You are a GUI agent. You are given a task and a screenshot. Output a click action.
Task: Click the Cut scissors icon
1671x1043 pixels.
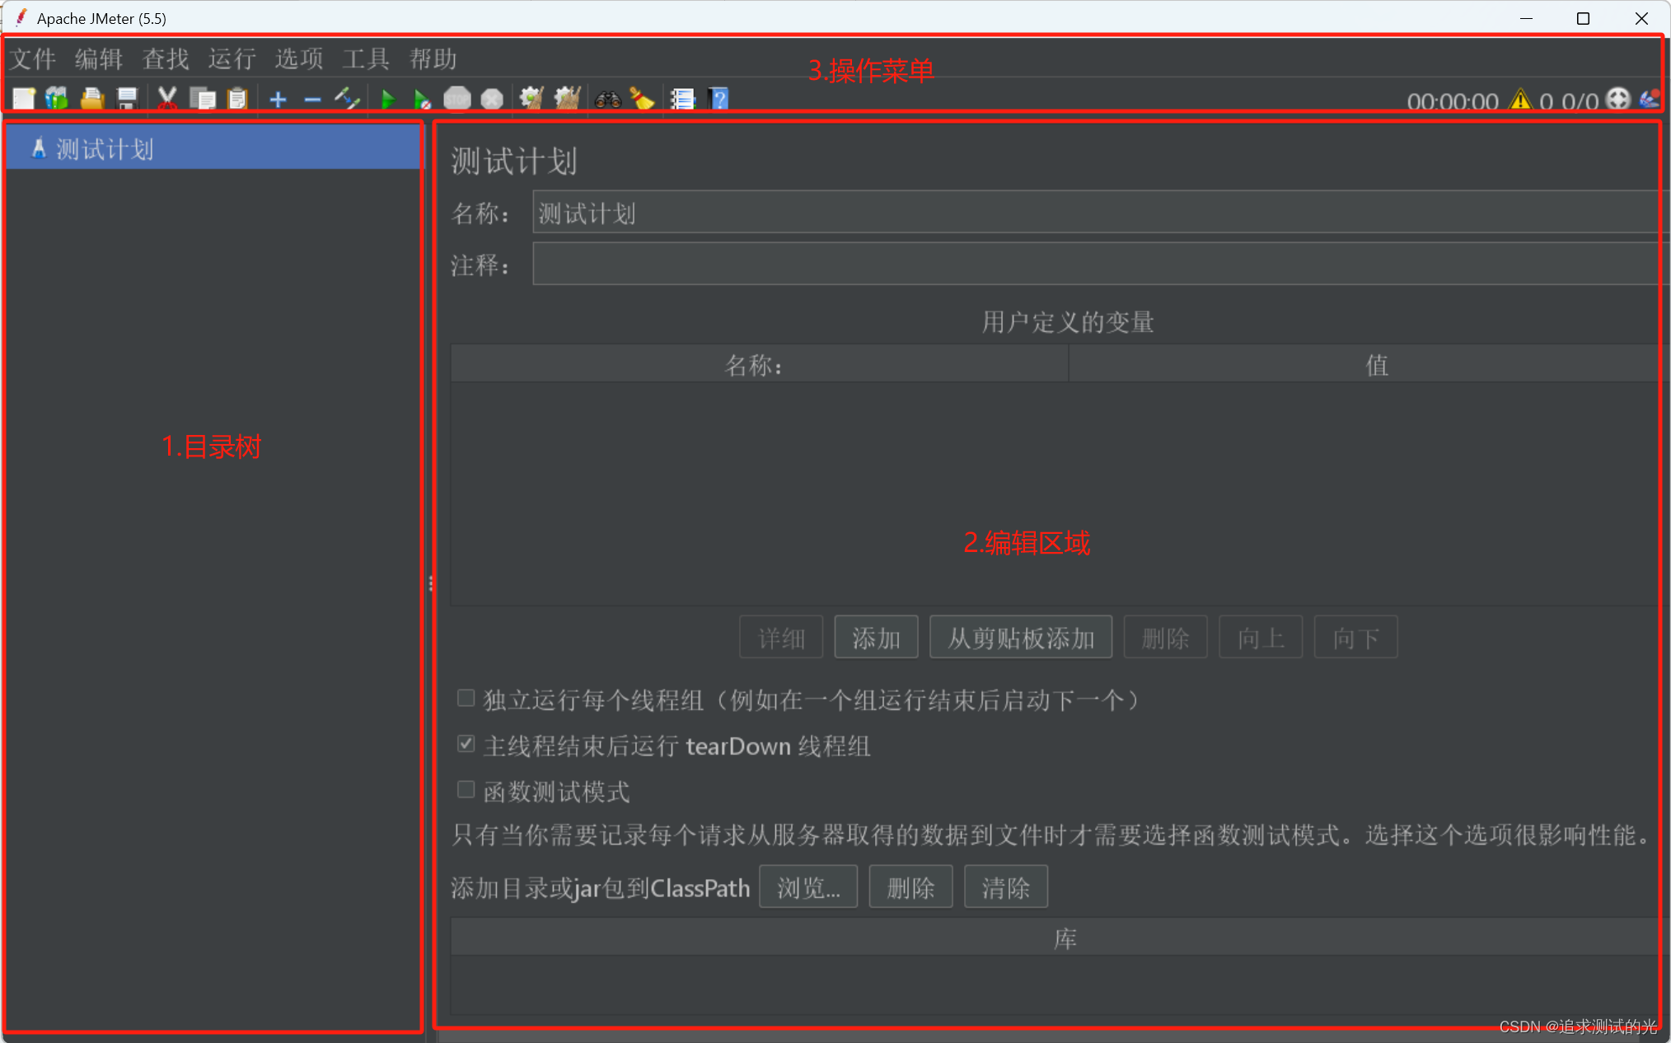[166, 99]
